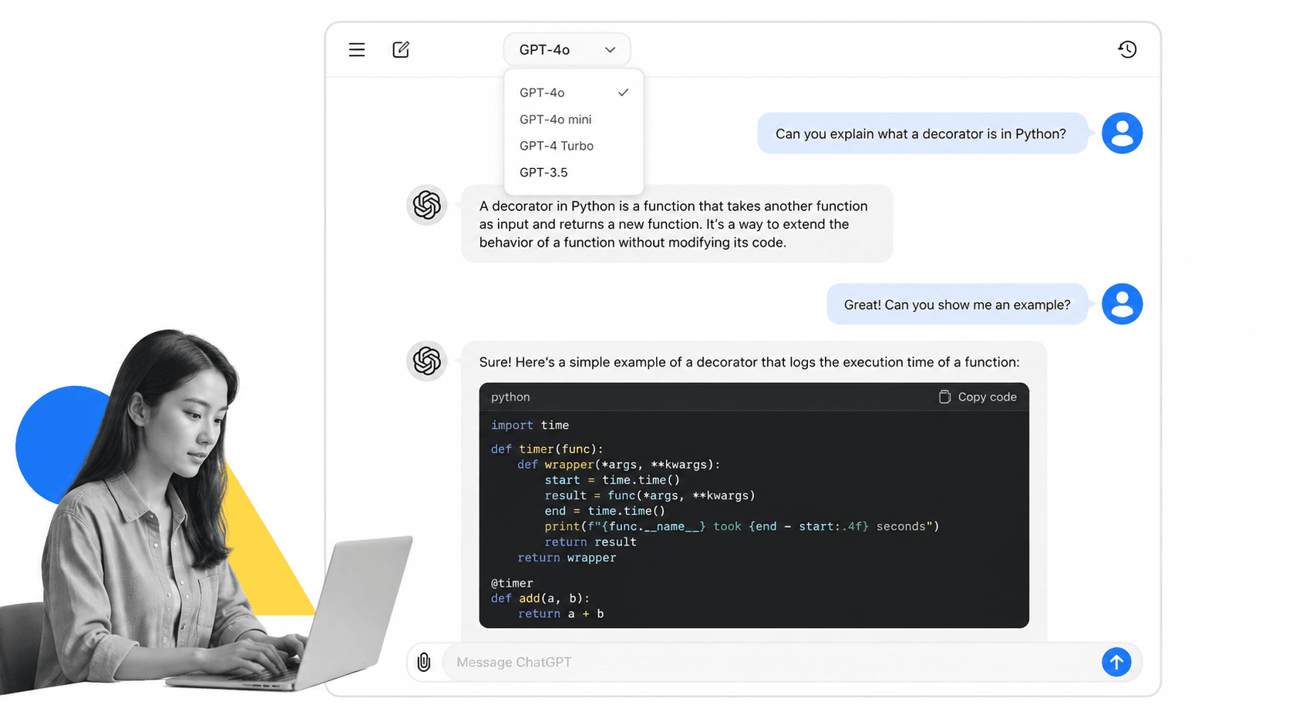Click the 'def timer(func):' code line

(x=547, y=449)
